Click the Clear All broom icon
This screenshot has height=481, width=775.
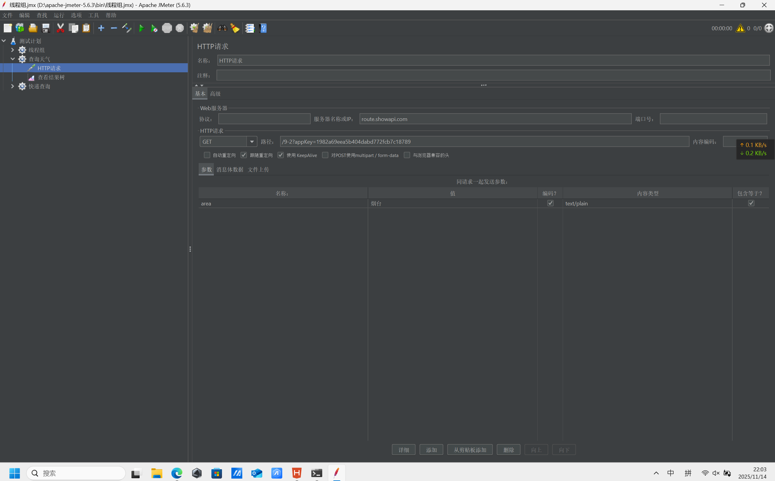207,28
